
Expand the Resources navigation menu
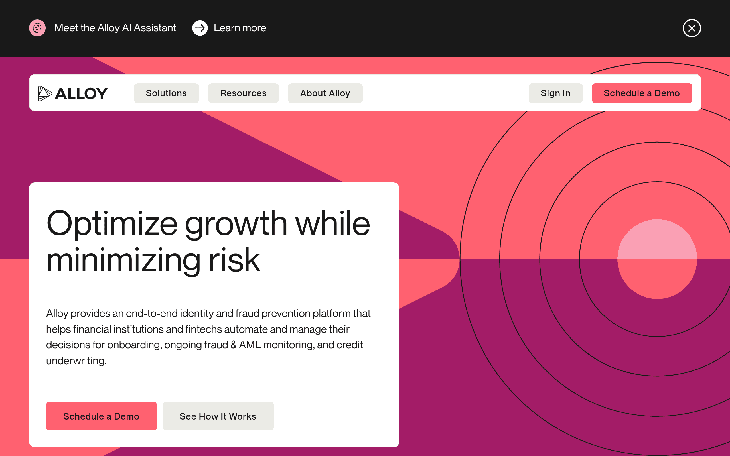[x=244, y=93]
